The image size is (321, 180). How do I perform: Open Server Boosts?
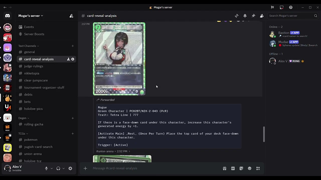pyautogui.click(x=46, y=34)
